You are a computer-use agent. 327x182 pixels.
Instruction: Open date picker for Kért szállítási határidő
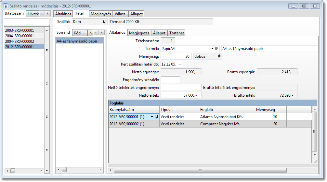point(180,64)
